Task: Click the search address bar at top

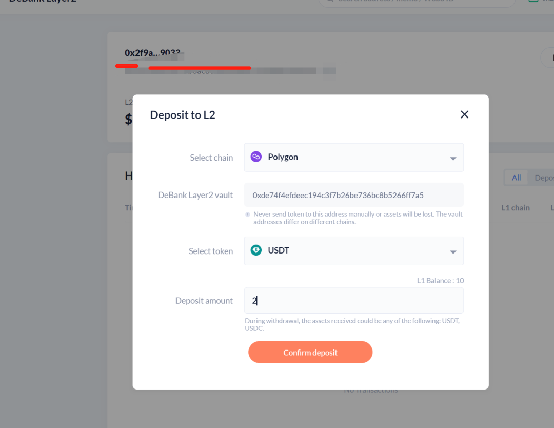Action: (417, 2)
